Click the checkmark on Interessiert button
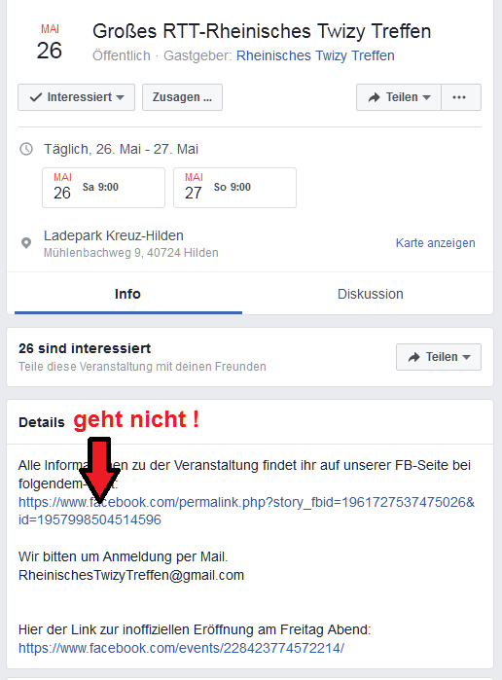Screen dimensions: 502x680 (36, 97)
